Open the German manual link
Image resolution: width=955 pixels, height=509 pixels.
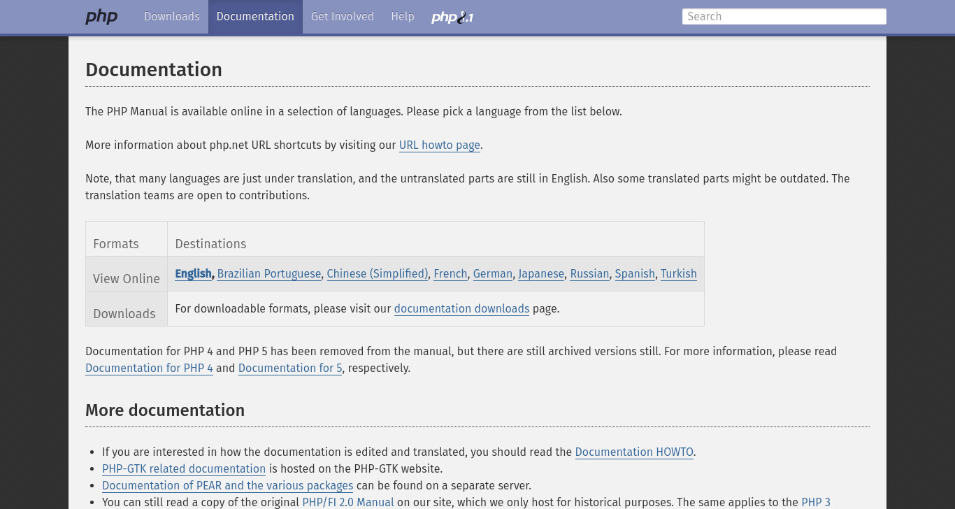(x=493, y=274)
